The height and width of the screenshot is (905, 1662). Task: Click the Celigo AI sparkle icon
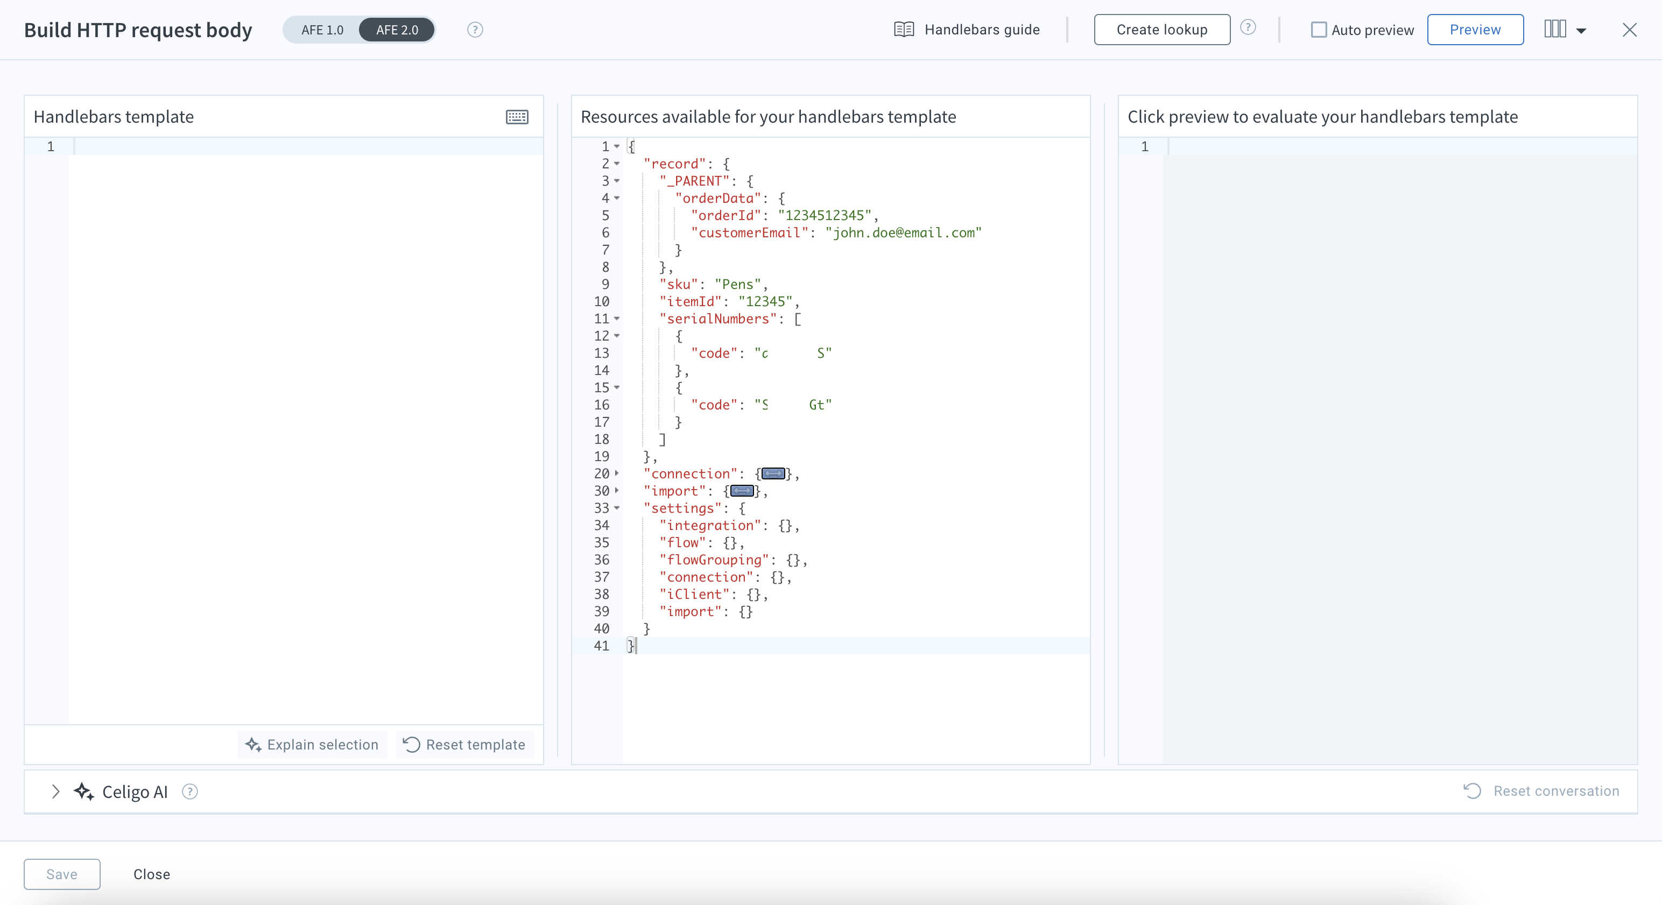[x=84, y=791]
